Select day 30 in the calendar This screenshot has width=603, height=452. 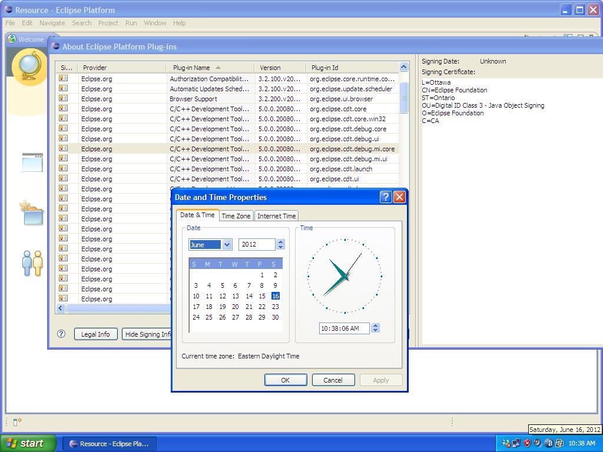(x=276, y=317)
